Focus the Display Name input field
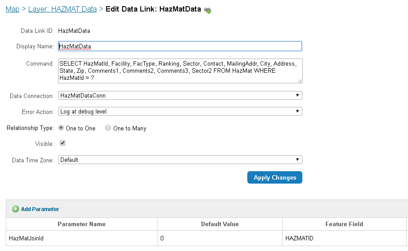The height and width of the screenshot is (251, 408). tap(180, 46)
